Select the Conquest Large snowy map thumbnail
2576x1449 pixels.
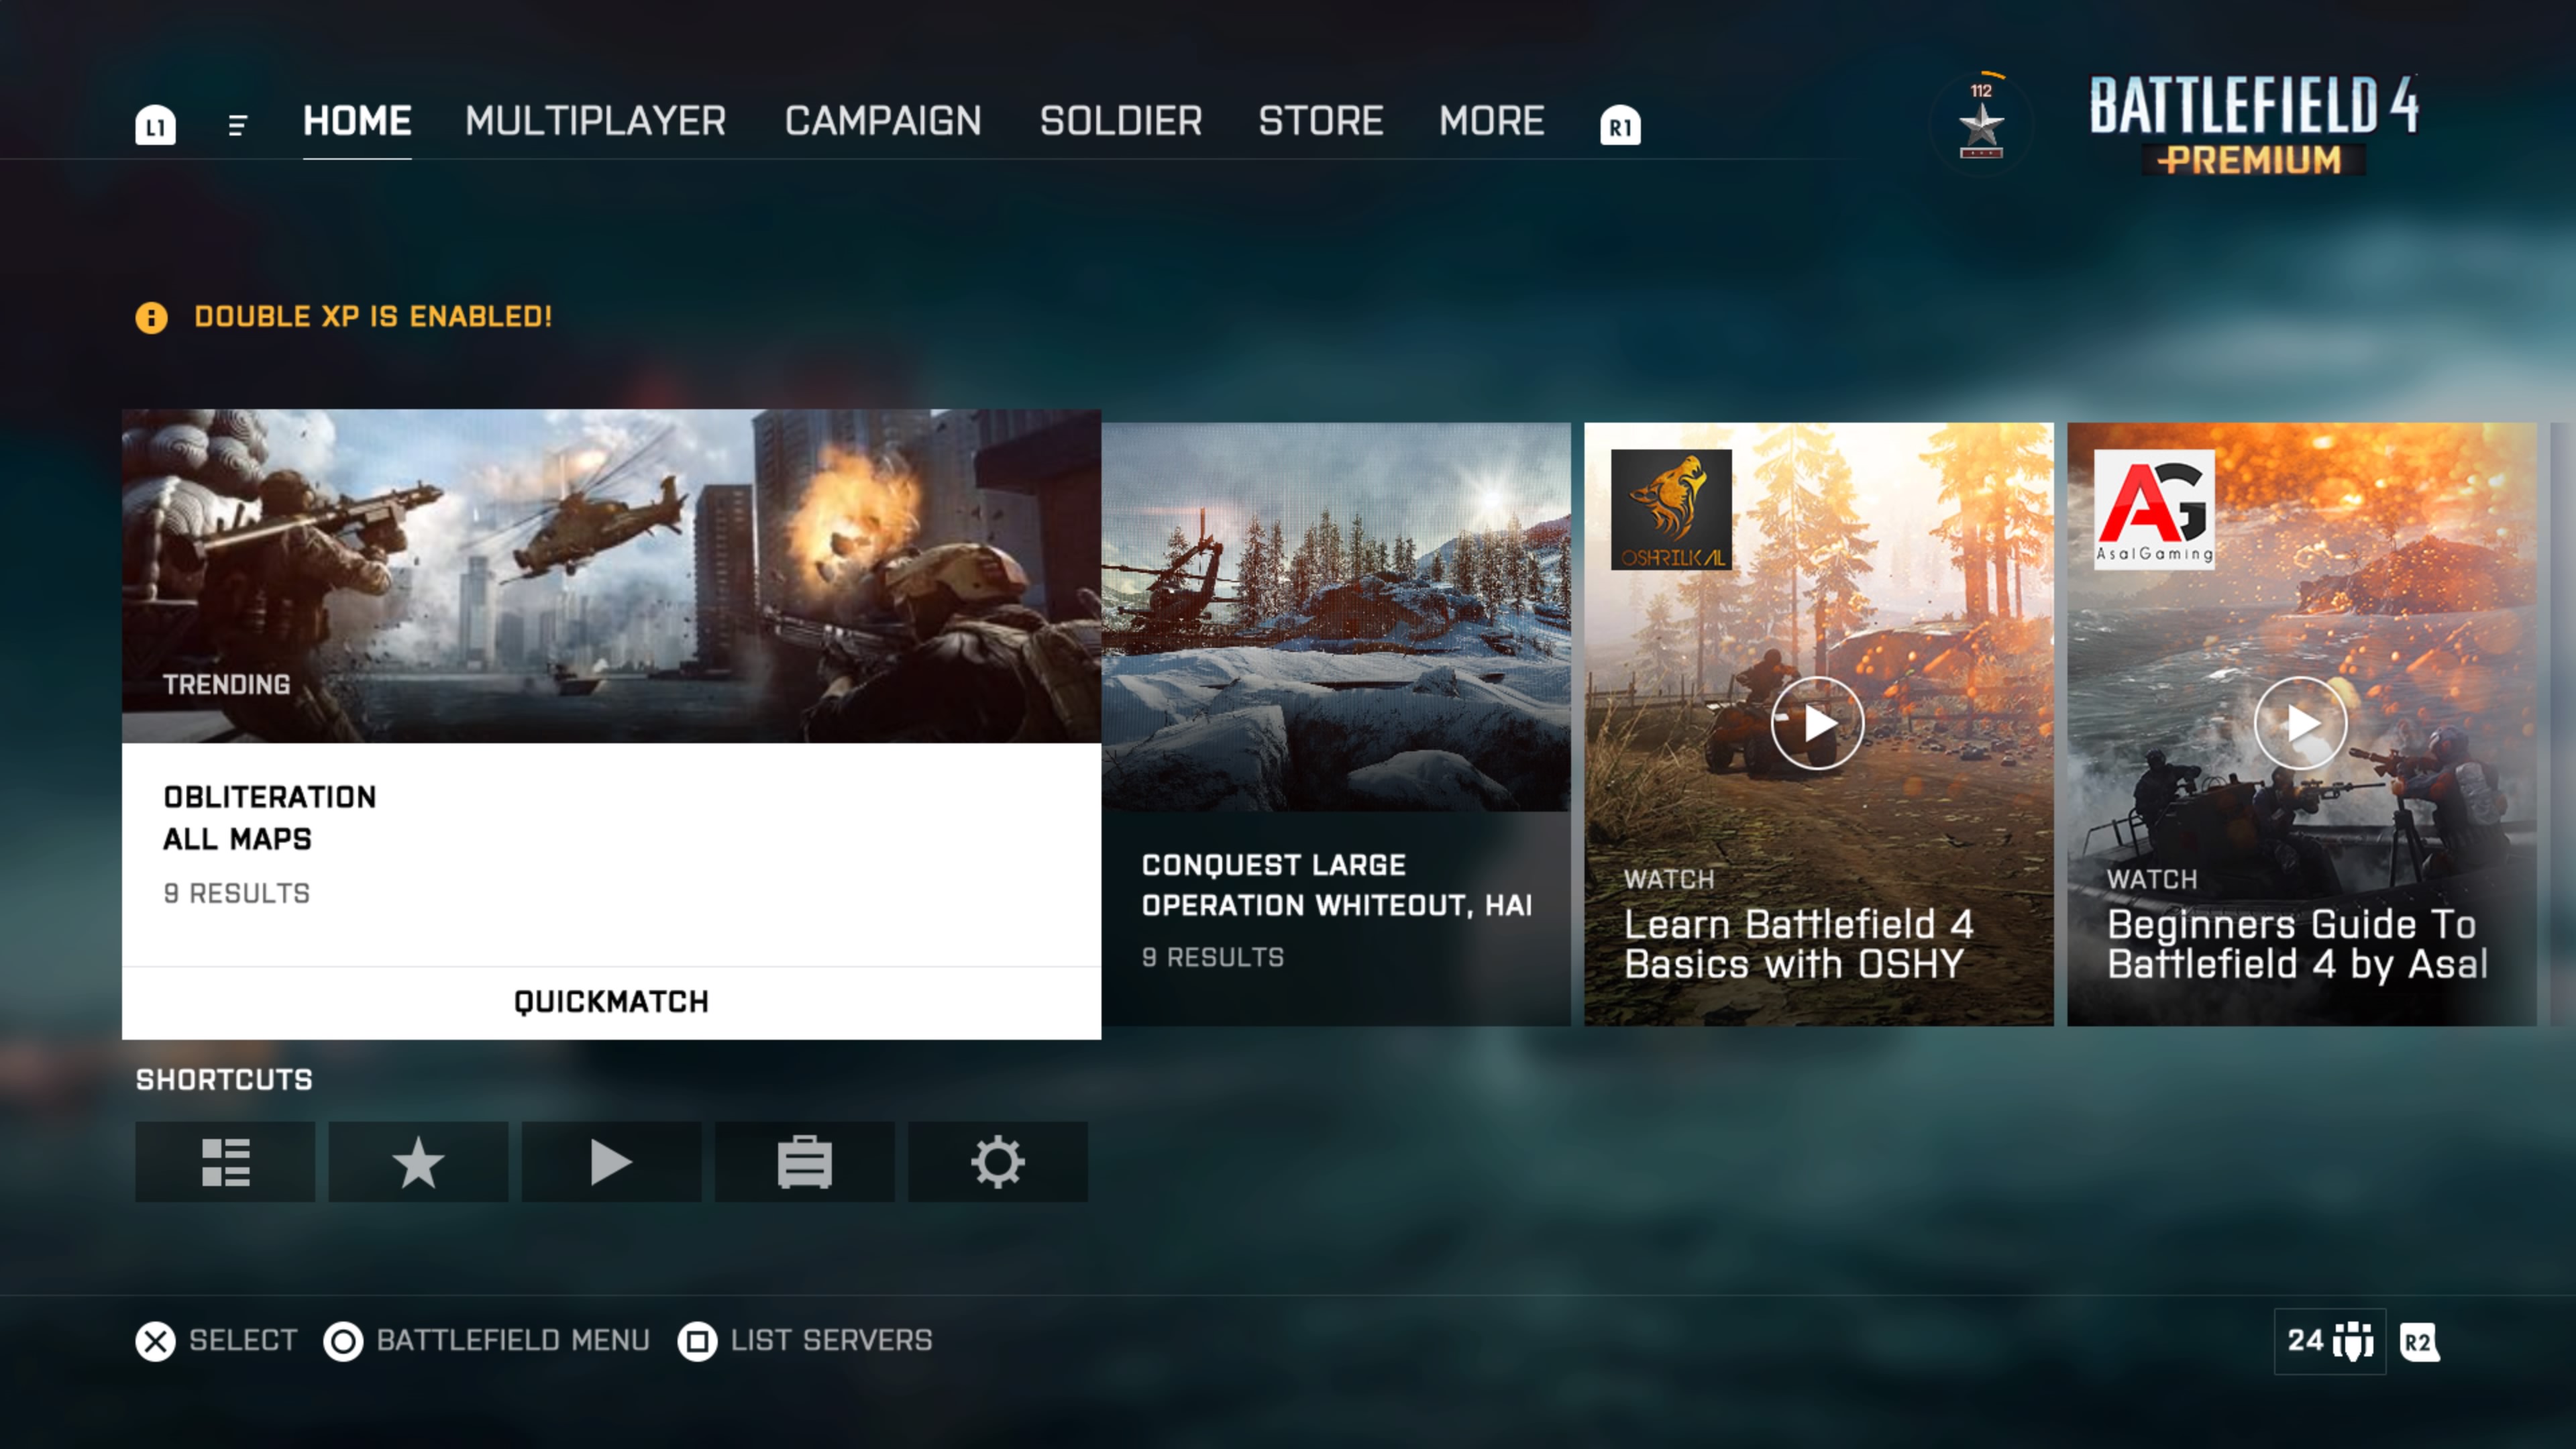(1336, 617)
